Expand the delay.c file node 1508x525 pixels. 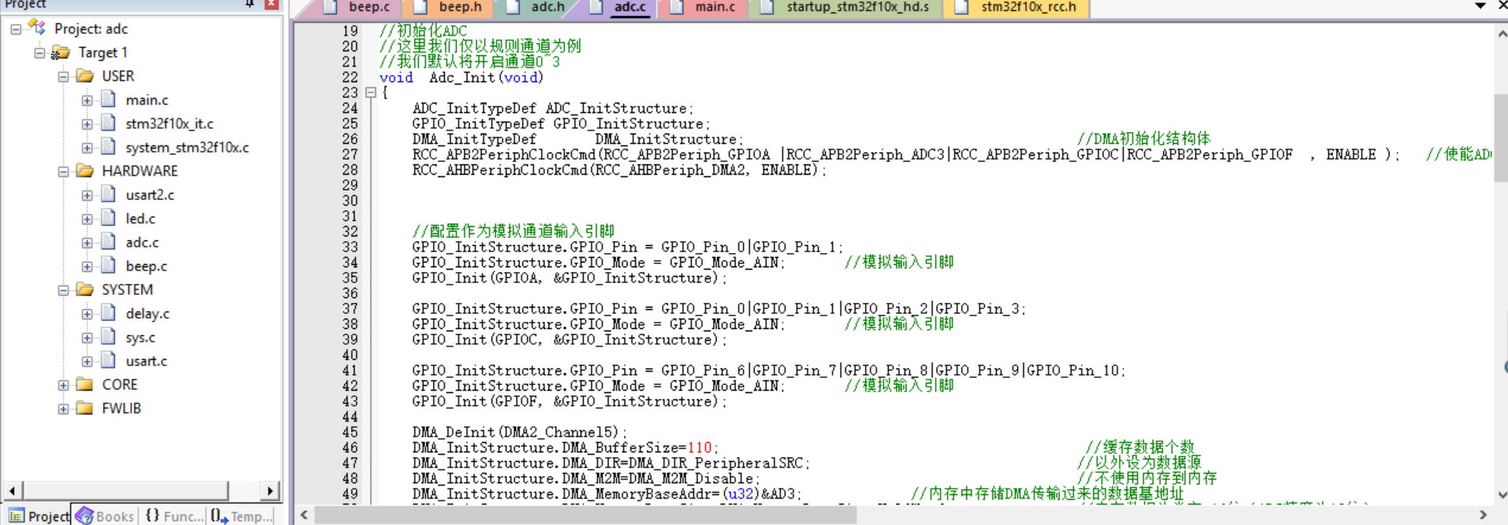pyautogui.click(x=87, y=314)
